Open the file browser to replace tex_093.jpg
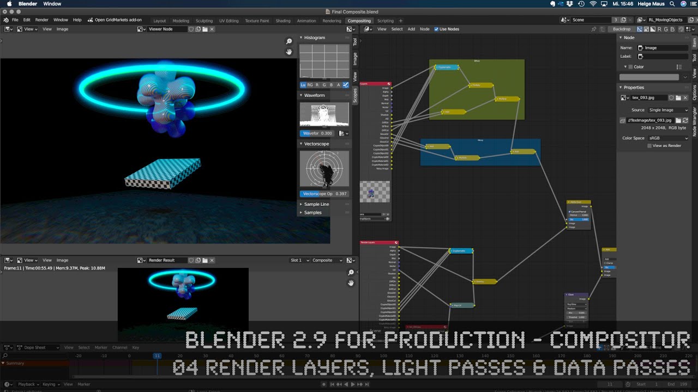Image resolution: width=698 pixels, height=392 pixels. [678, 98]
